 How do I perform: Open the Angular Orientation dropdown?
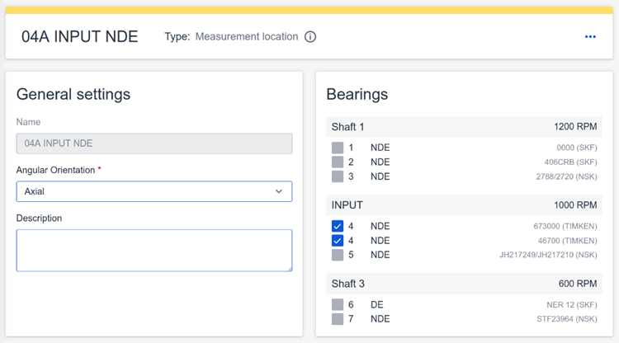click(154, 191)
